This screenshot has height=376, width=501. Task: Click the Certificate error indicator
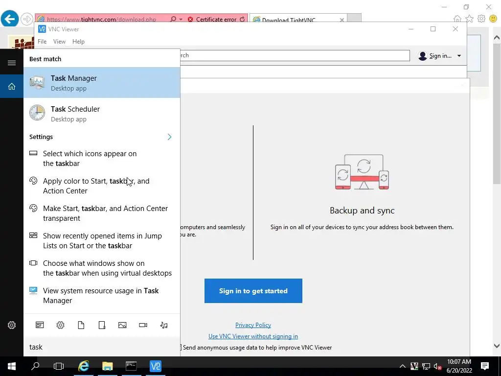[212, 19]
